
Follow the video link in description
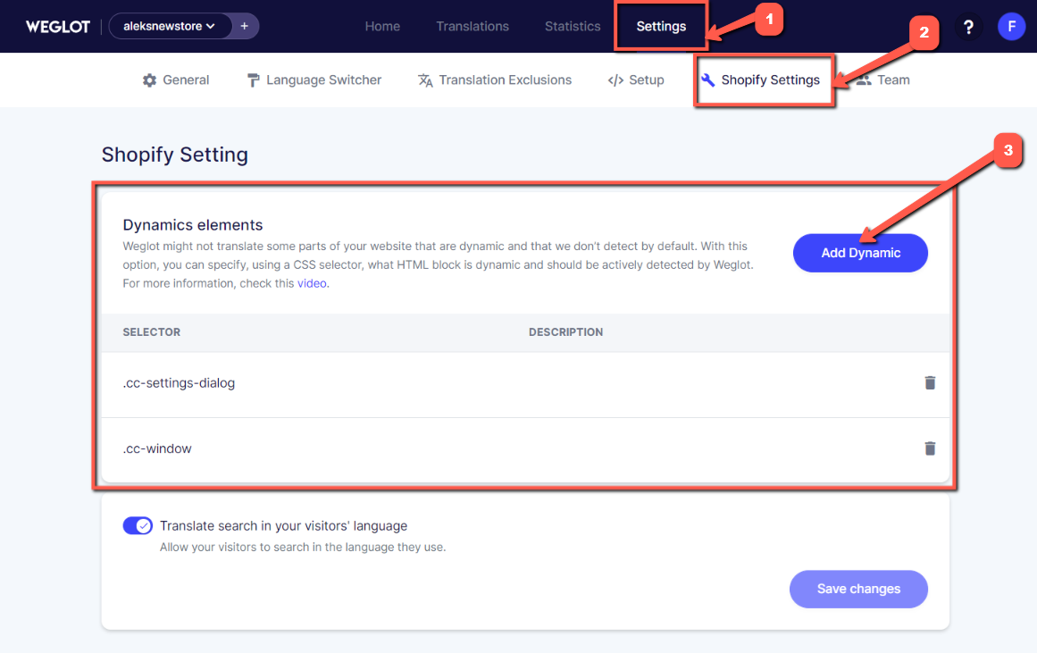pyautogui.click(x=312, y=283)
